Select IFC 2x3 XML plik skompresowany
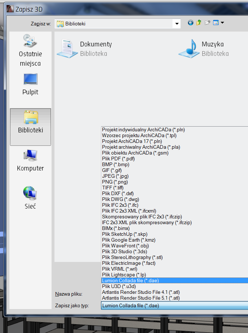Screen dimensions: 248x333 click(174, 223)
